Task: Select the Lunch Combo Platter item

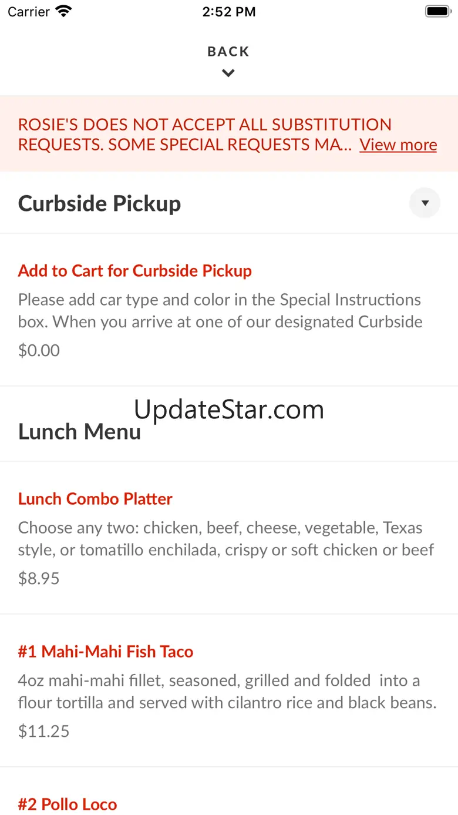Action: (95, 499)
